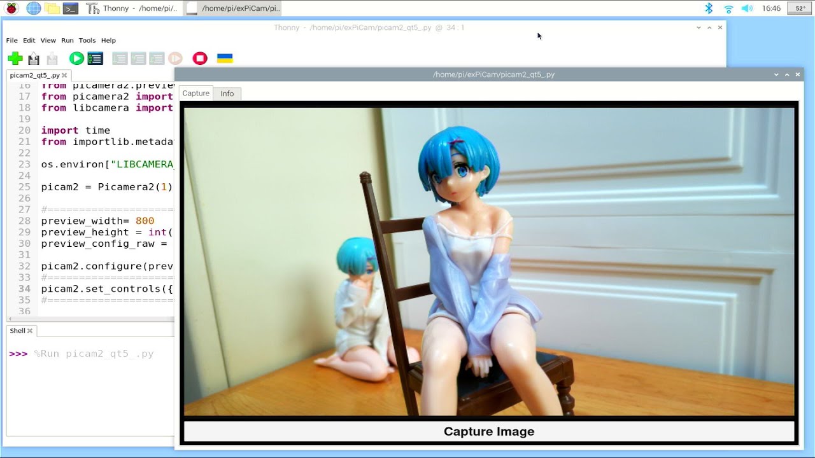Click code line 'import time'
Screen dimensions: 815x458
pyautogui.click(x=76, y=130)
